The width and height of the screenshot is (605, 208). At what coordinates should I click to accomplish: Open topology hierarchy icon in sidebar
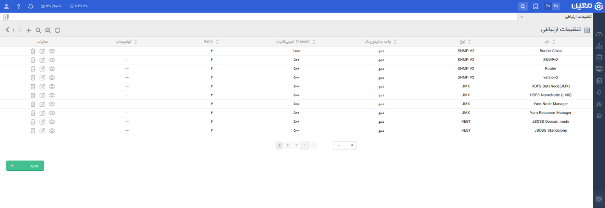click(x=599, y=46)
